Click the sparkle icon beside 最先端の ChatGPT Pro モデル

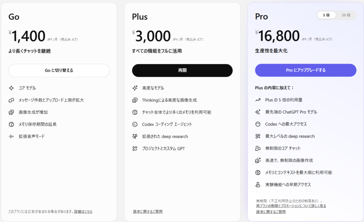(x=258, y=112)
